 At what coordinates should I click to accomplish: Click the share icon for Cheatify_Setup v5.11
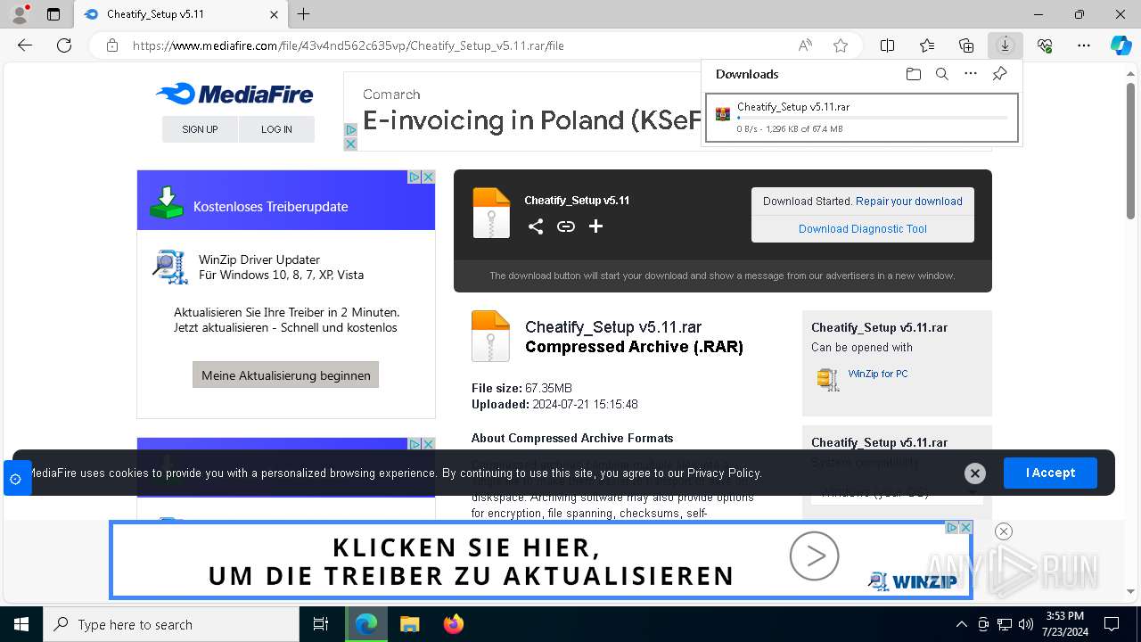536,226
